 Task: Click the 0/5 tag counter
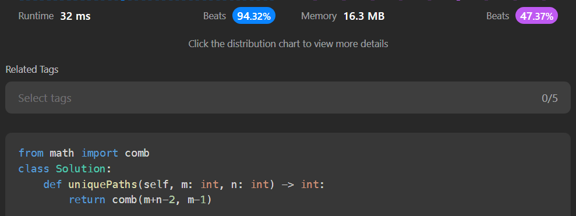(x=550, y=98)
